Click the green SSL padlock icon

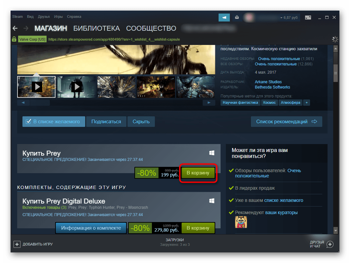tap(14, 39)
